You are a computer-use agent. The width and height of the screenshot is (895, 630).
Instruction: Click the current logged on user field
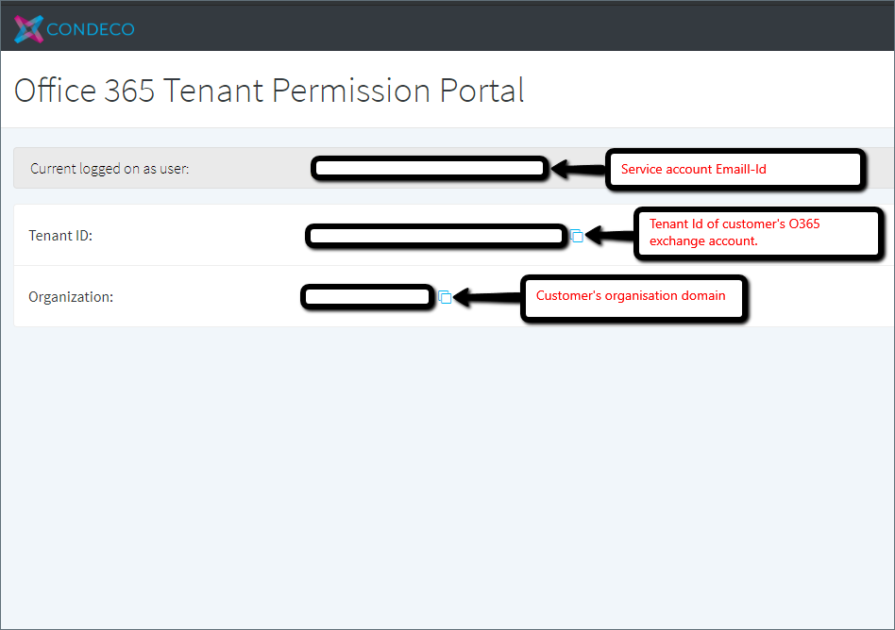coord(429,168)
